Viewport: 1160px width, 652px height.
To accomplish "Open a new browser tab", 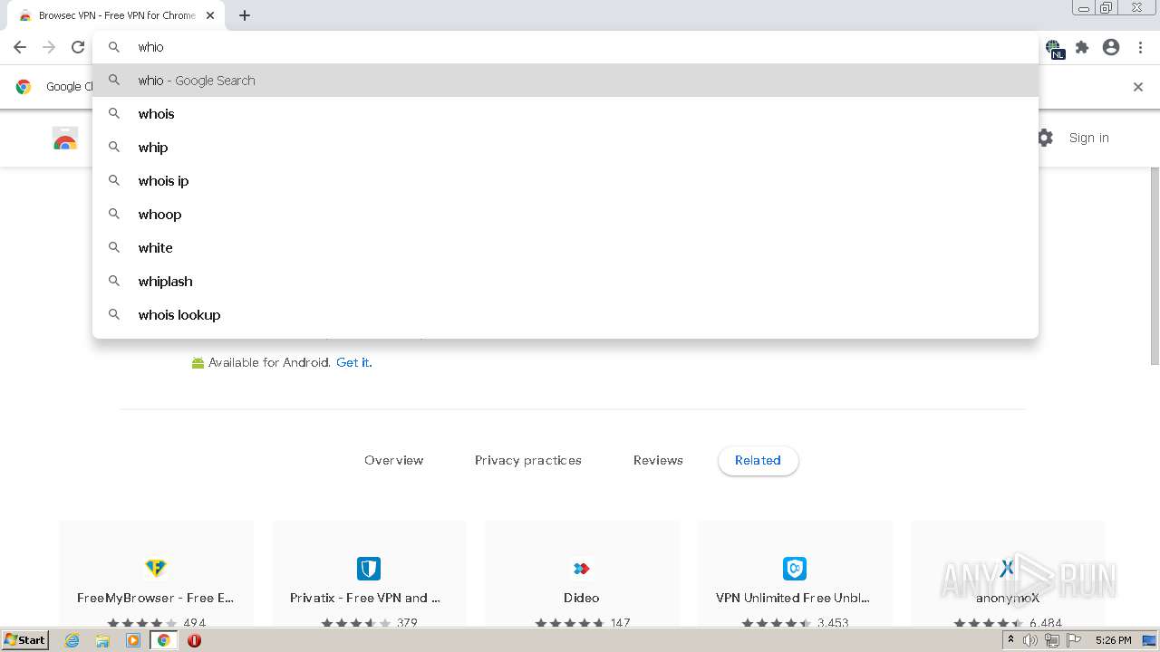I will coord(245,15).
